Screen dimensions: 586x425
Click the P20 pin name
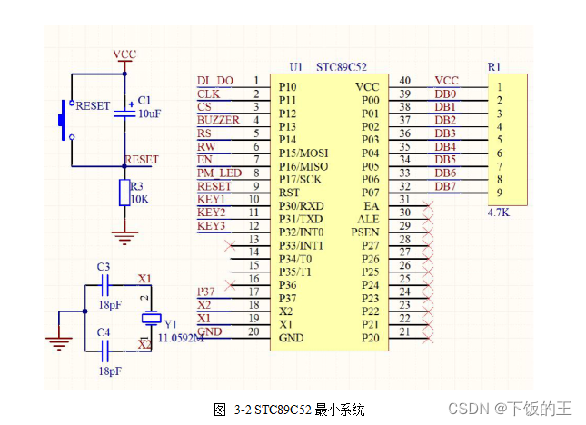click(x=371, y=338)
